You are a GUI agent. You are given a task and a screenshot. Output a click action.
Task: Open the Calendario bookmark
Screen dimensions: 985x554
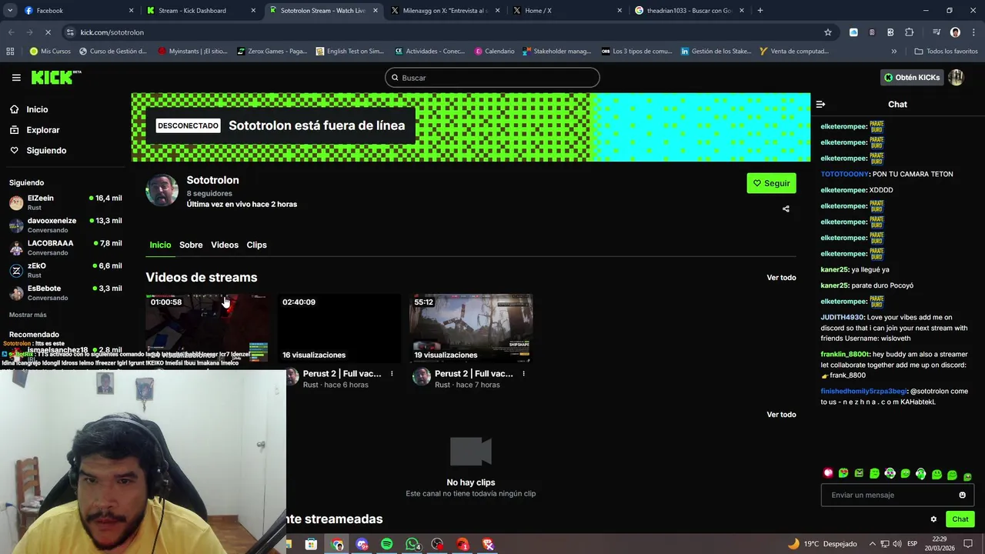[x=494, y=52]
